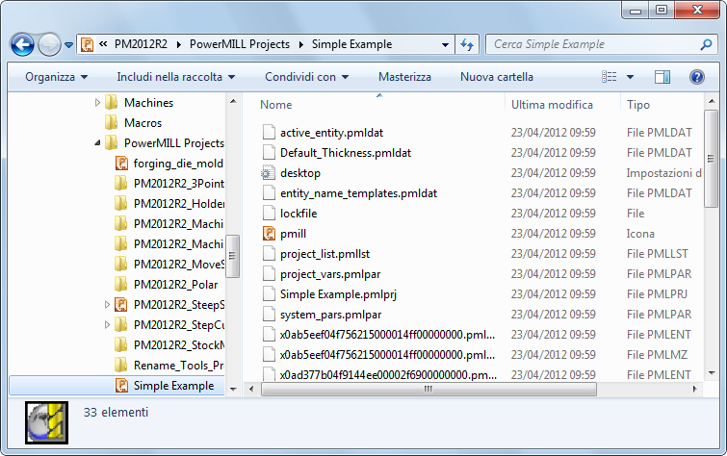Select Simple Example in navigation tree

point(174,386)
